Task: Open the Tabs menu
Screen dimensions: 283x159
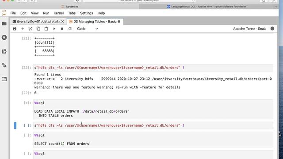Action: click(x=72, y=13)
